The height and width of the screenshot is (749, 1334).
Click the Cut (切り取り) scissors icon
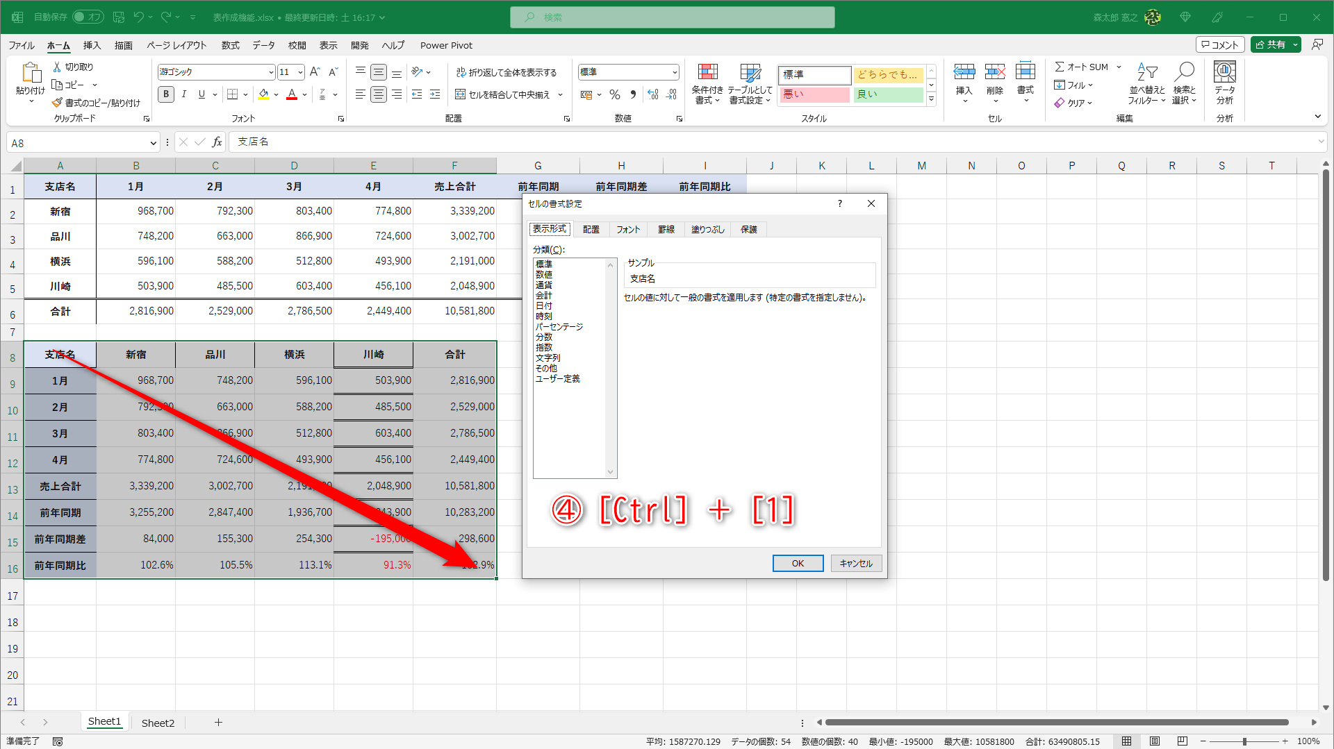tap(57, 67)
